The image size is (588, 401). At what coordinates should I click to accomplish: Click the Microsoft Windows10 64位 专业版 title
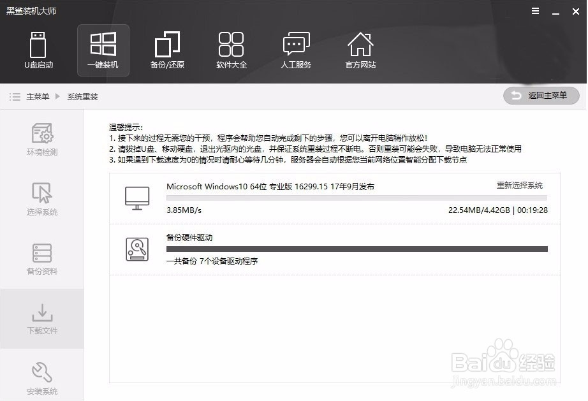pos(270,186)
